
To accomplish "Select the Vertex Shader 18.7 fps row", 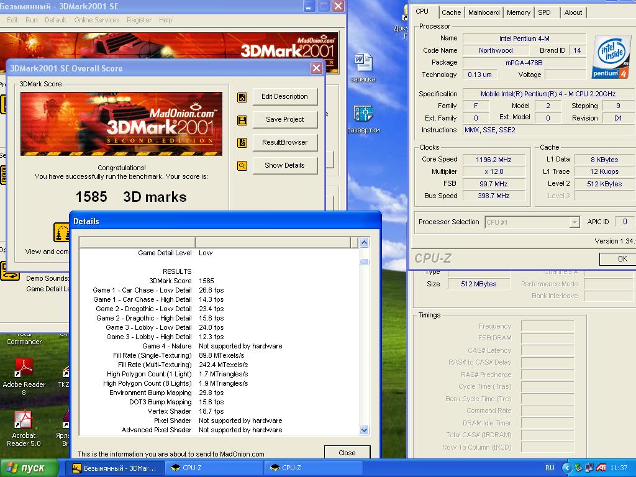I will pos(219,411).
